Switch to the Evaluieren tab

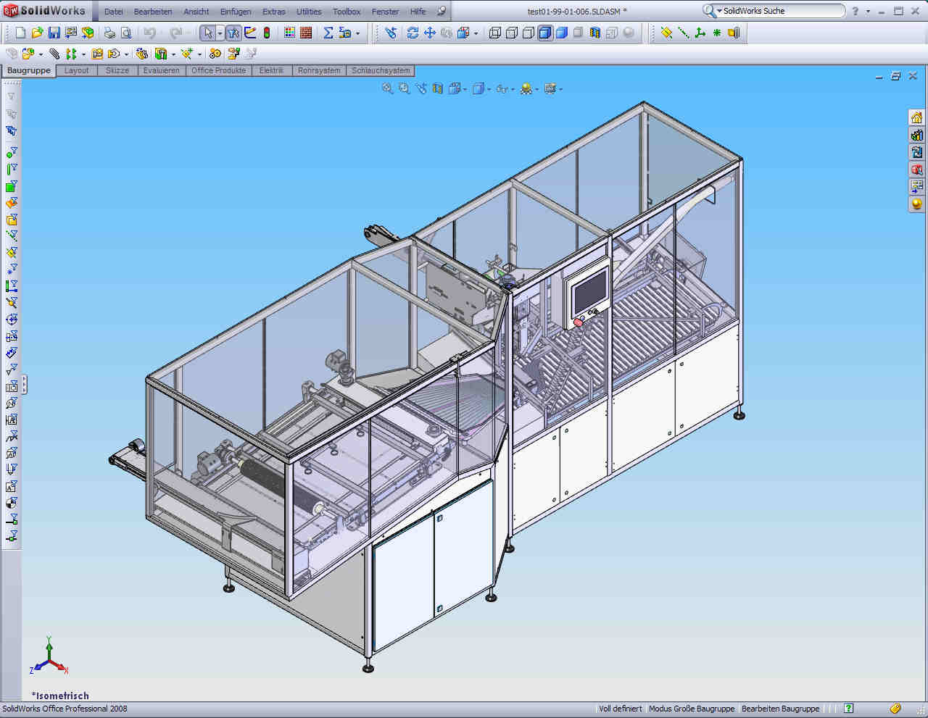161,70
